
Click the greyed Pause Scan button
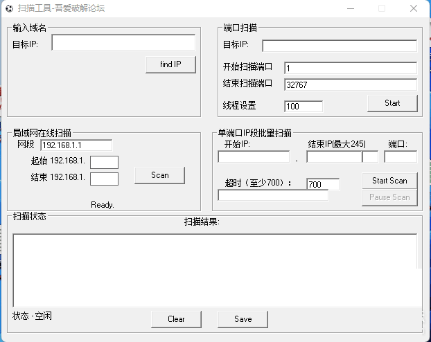[x=389, y=197]
